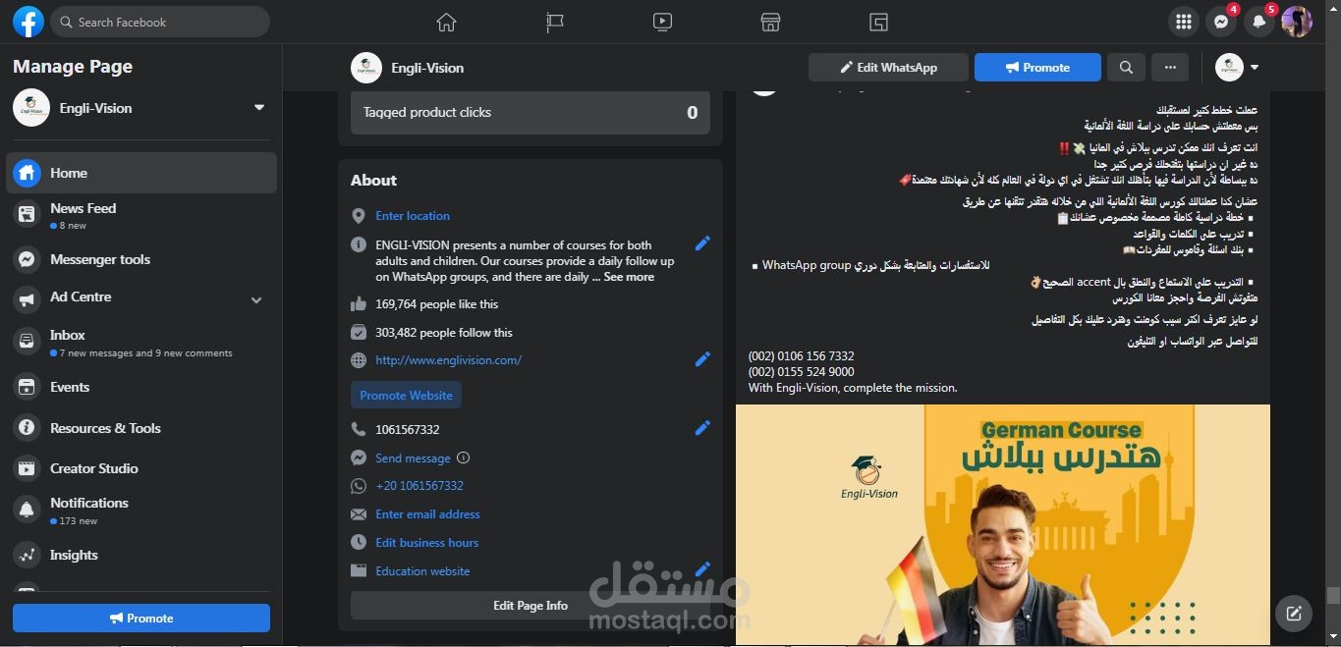Open Ad Centre in the sidebar
The width and height of the screenshot is (1341, 647).
click(x=141, y=297)
